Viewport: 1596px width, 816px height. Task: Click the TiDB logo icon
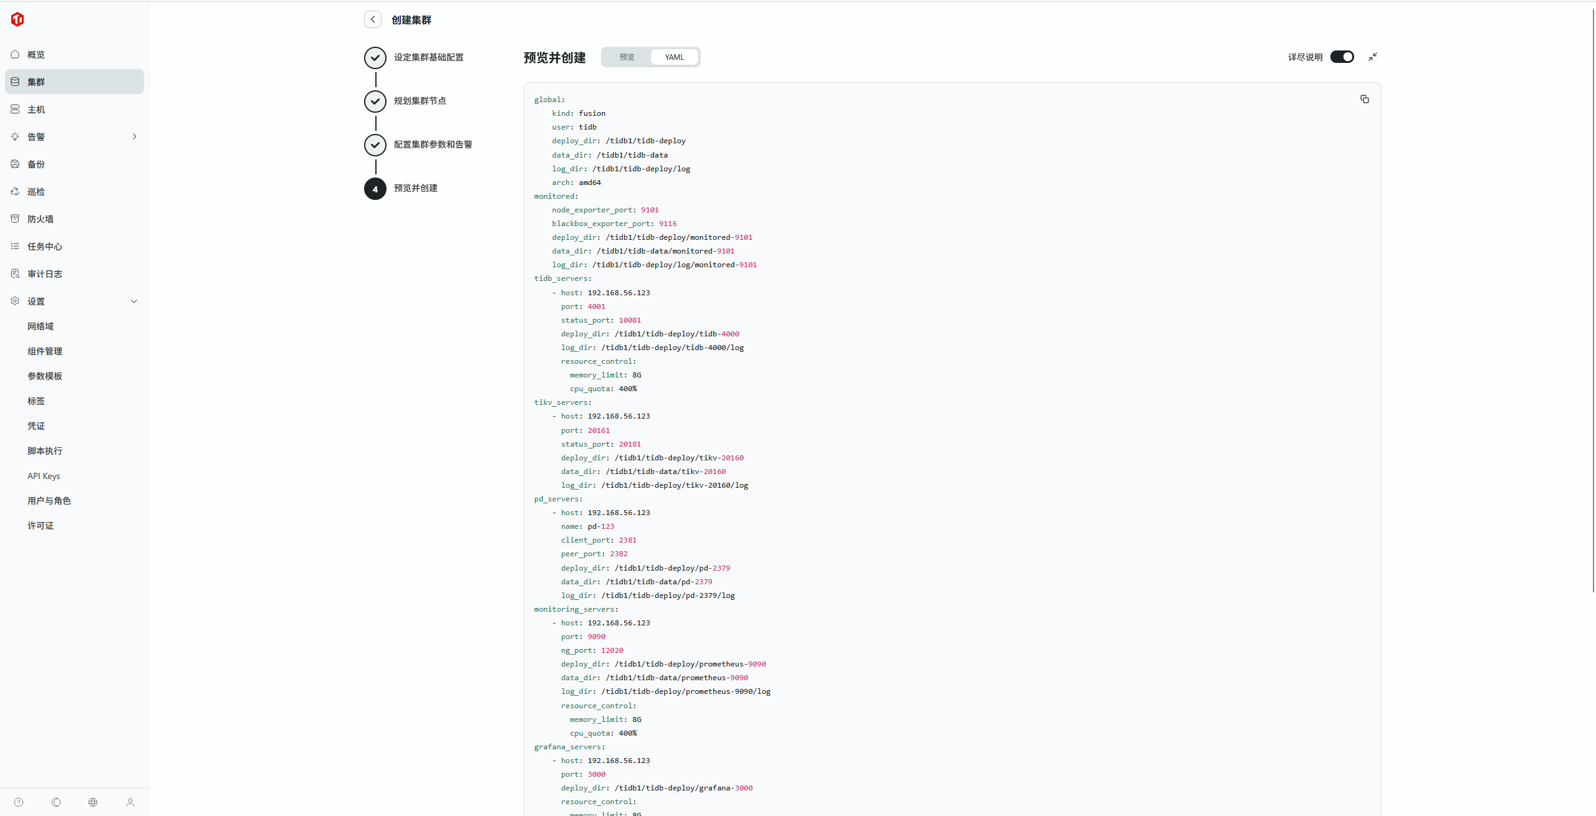pyautogui.click(x=17, y=19)
